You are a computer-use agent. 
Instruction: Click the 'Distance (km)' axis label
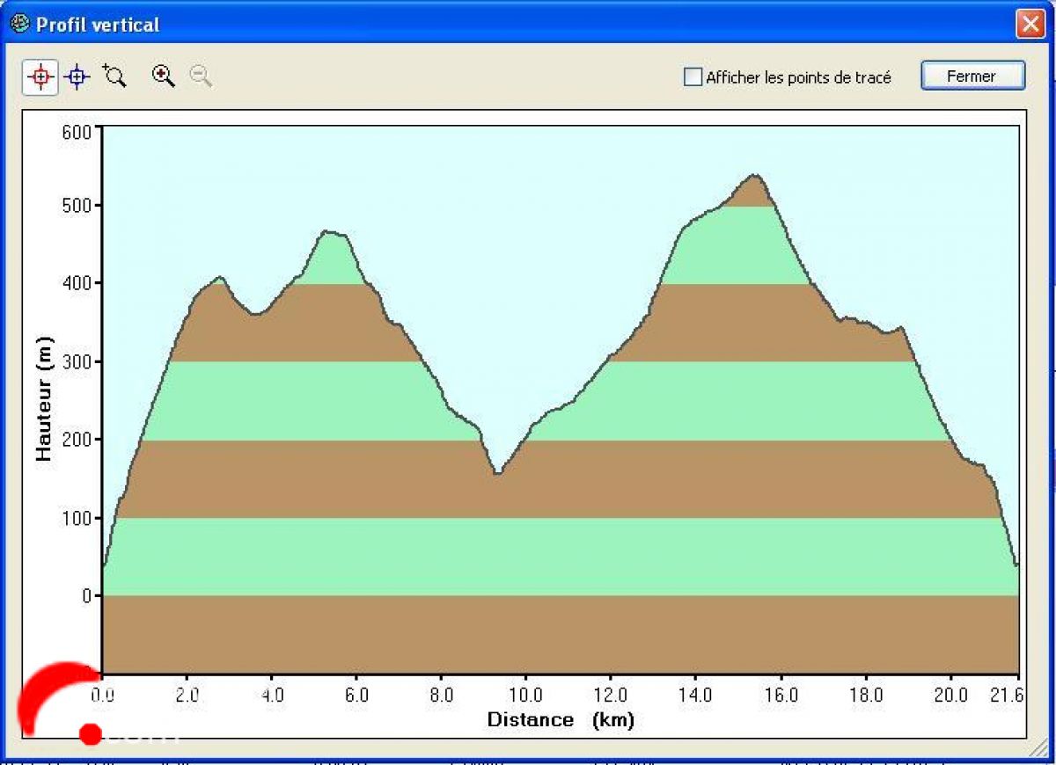click(561, 720)
